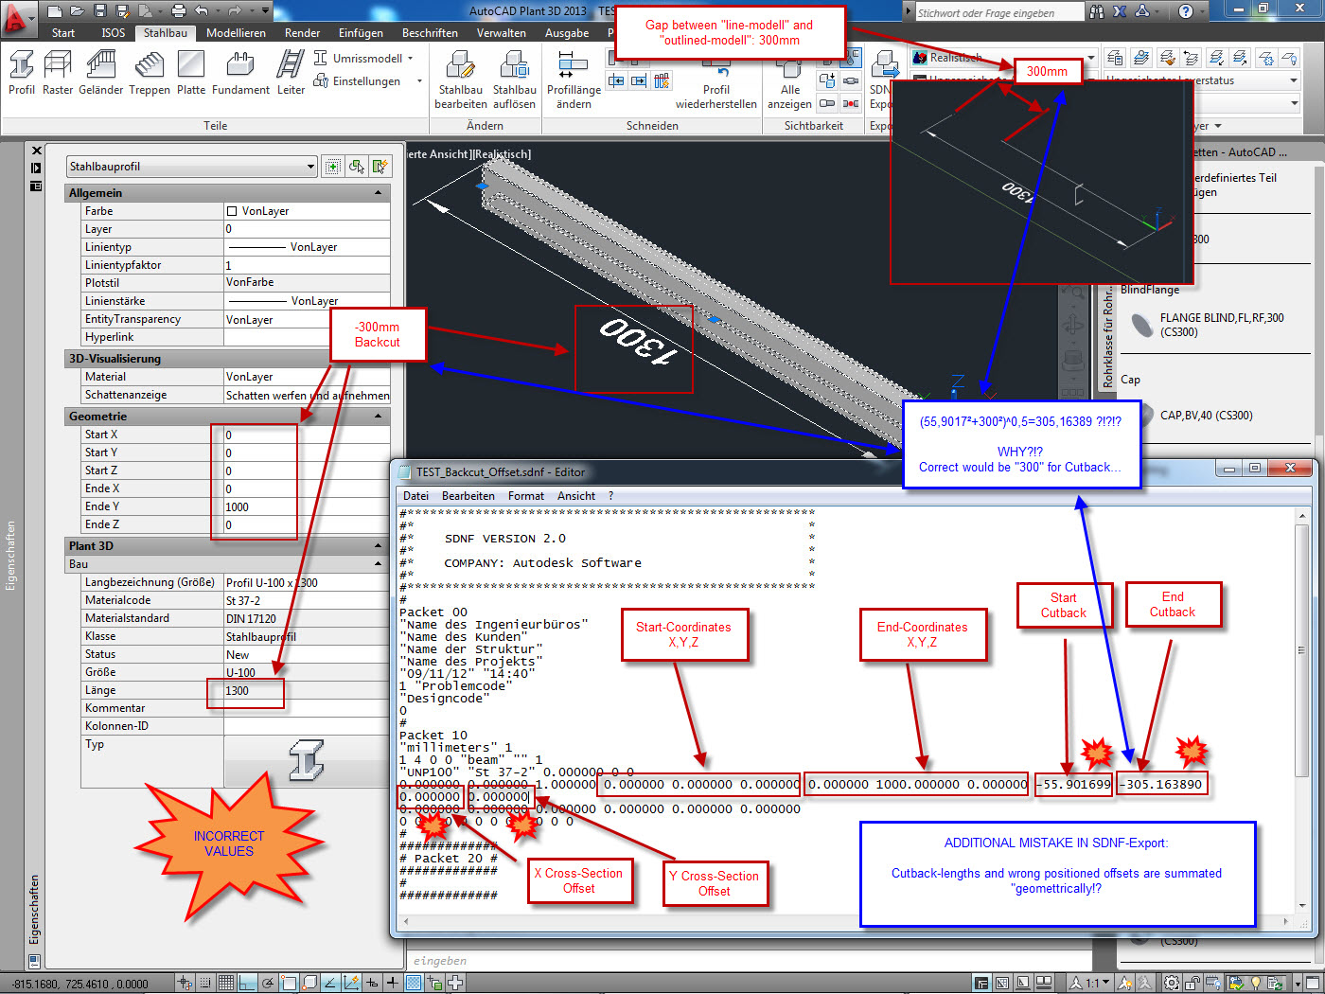Click Stahlbau bearbeiten icon

click(461, 80)
